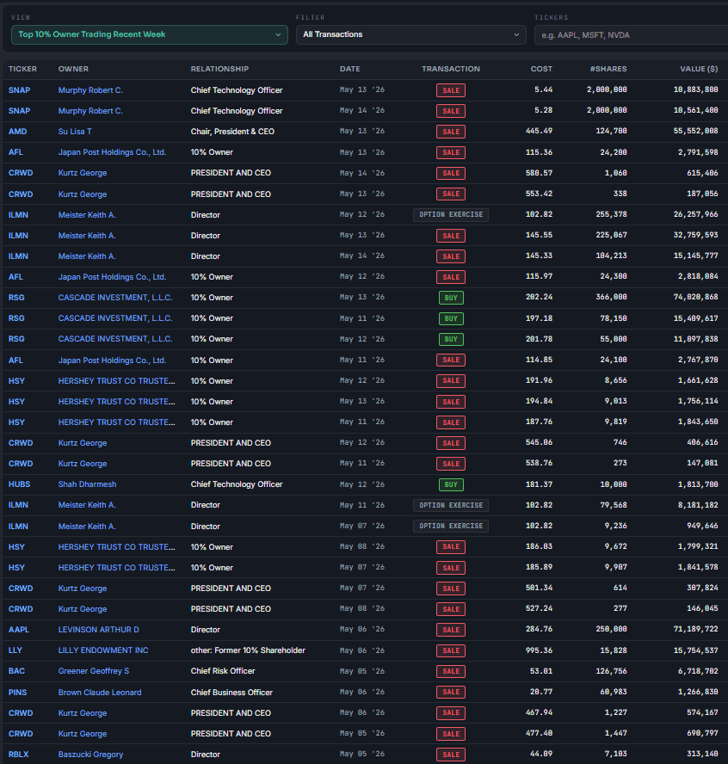Open CRWD ticker in the 467.94 cost row

[x=21, y=713]
